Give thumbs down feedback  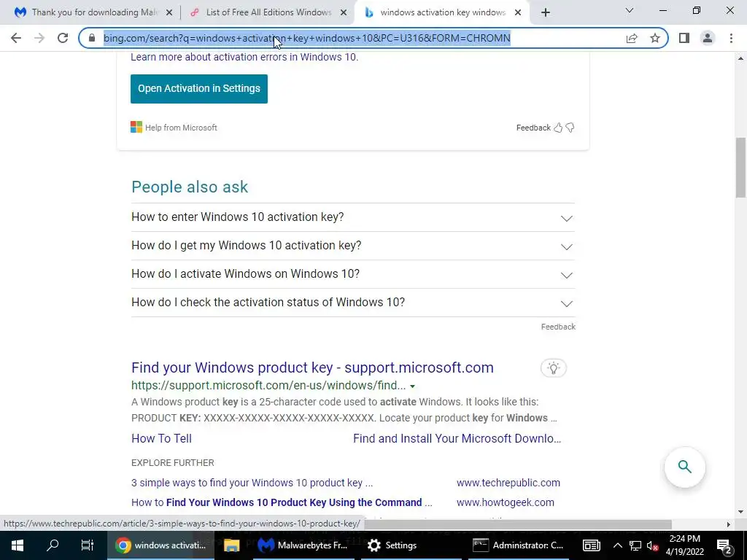570,128
